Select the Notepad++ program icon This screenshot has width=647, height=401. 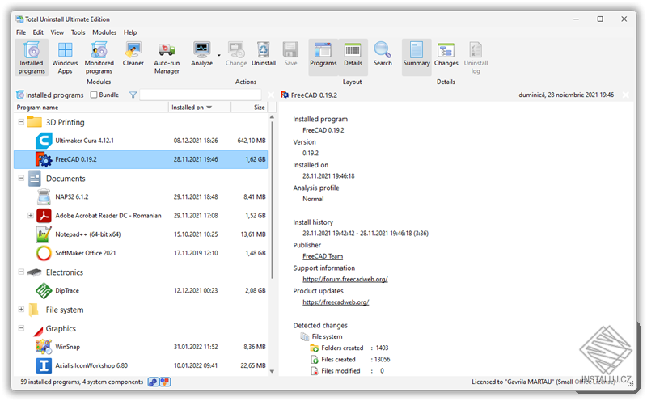point(44,234)
